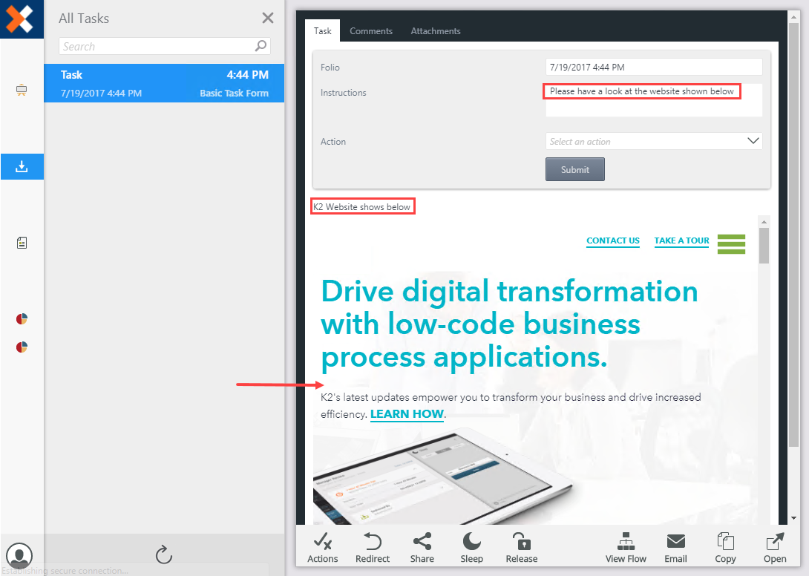Image resolution: width=809 pixels, height=576 pixels.
Task: Share the task via the Share icon
Action: [x=422, y=547]
